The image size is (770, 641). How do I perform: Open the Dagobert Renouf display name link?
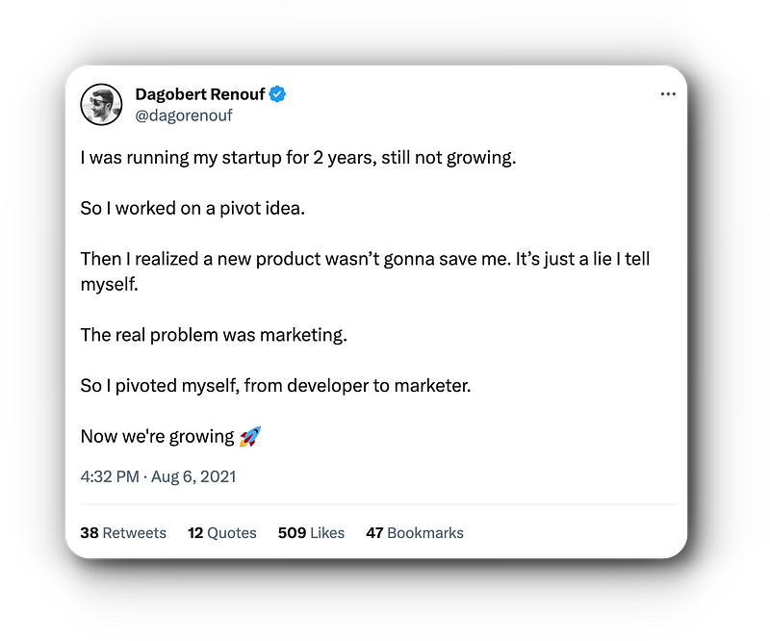[x=200, y=94]
